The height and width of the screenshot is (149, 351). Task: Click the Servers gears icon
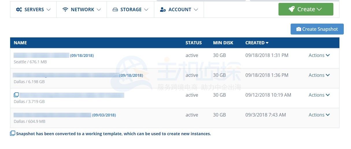(19, 9)
